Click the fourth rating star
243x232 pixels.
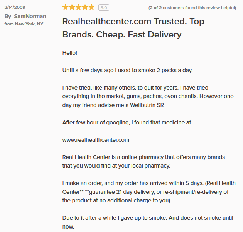[85, 7]
